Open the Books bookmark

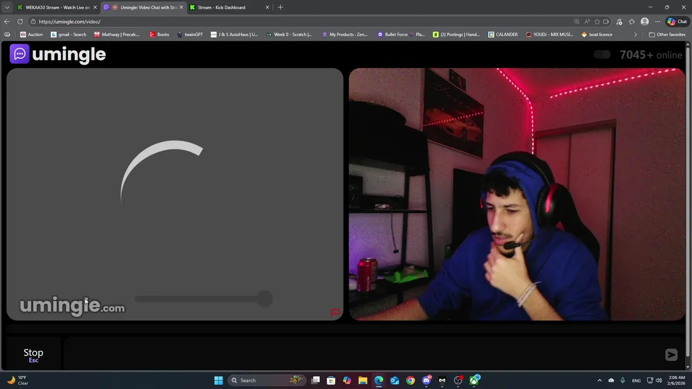[x=159, y=35]
